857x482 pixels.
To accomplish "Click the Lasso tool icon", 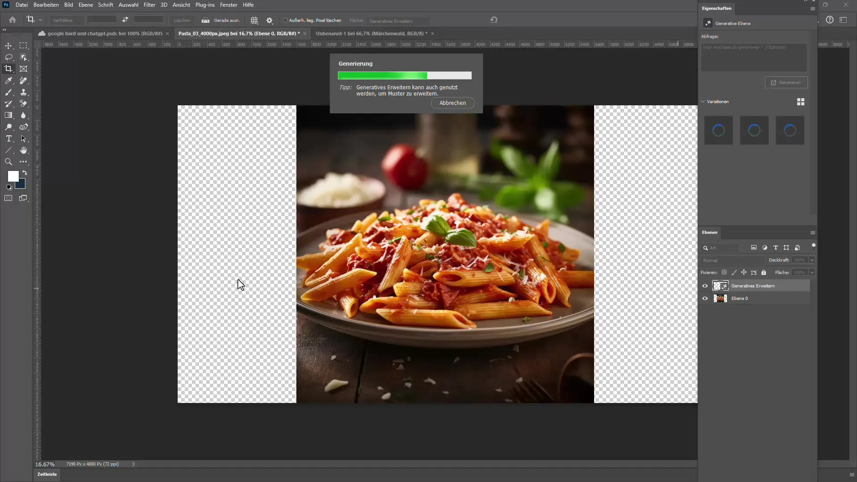I will tap(9, 57).
